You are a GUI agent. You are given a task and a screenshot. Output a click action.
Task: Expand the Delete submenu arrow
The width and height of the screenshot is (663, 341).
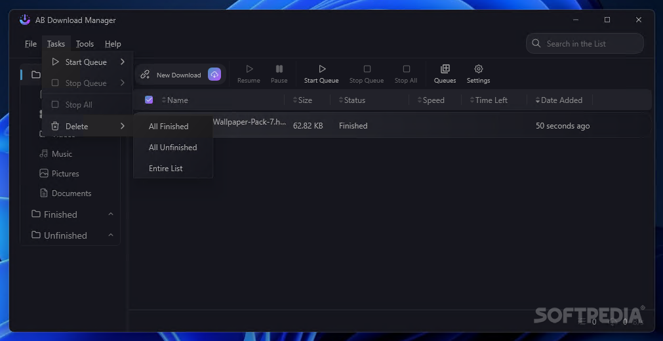(x=122, y=126)
